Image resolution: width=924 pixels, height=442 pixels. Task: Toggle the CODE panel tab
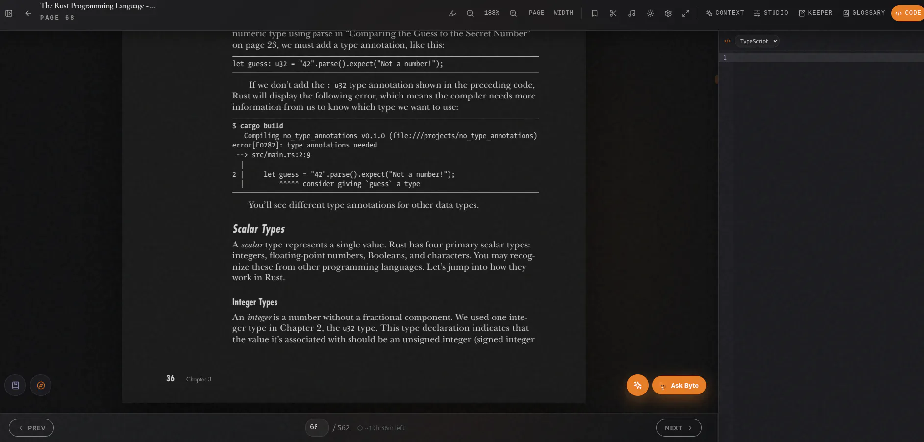[x=908, y=13]
